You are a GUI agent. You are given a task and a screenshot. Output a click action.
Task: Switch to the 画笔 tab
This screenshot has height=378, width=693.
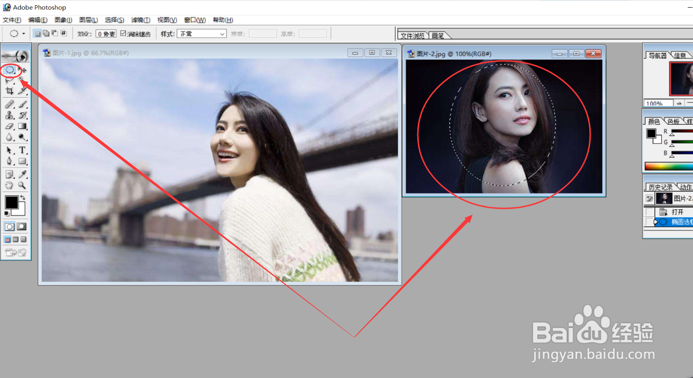point(438,36)
